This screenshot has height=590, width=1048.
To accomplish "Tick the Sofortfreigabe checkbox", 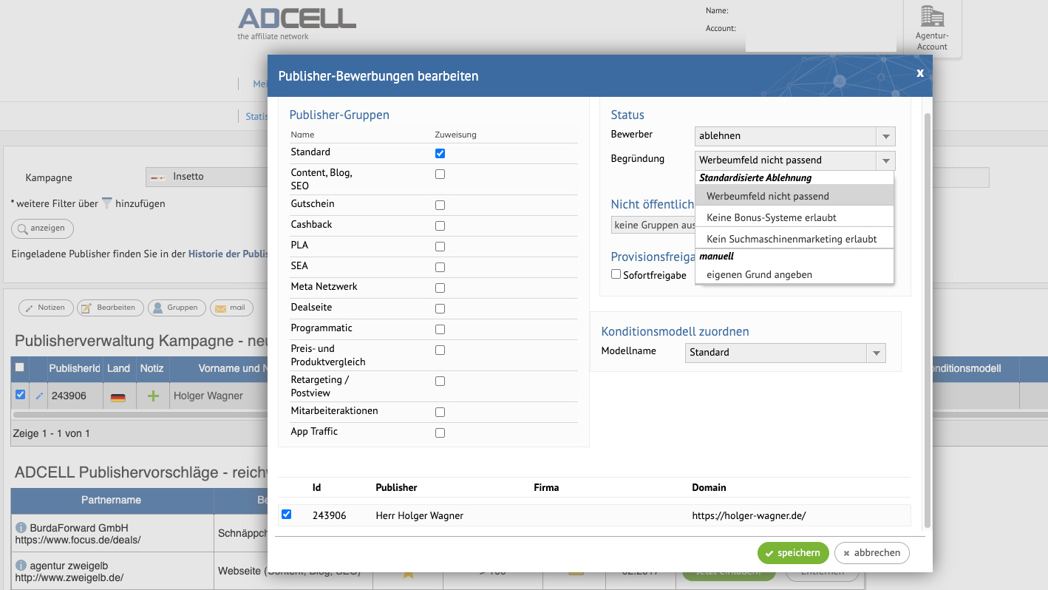I will click(x=616, y=274).
